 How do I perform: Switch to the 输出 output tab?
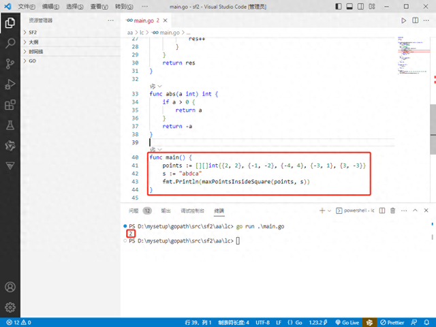click(166, 211)
